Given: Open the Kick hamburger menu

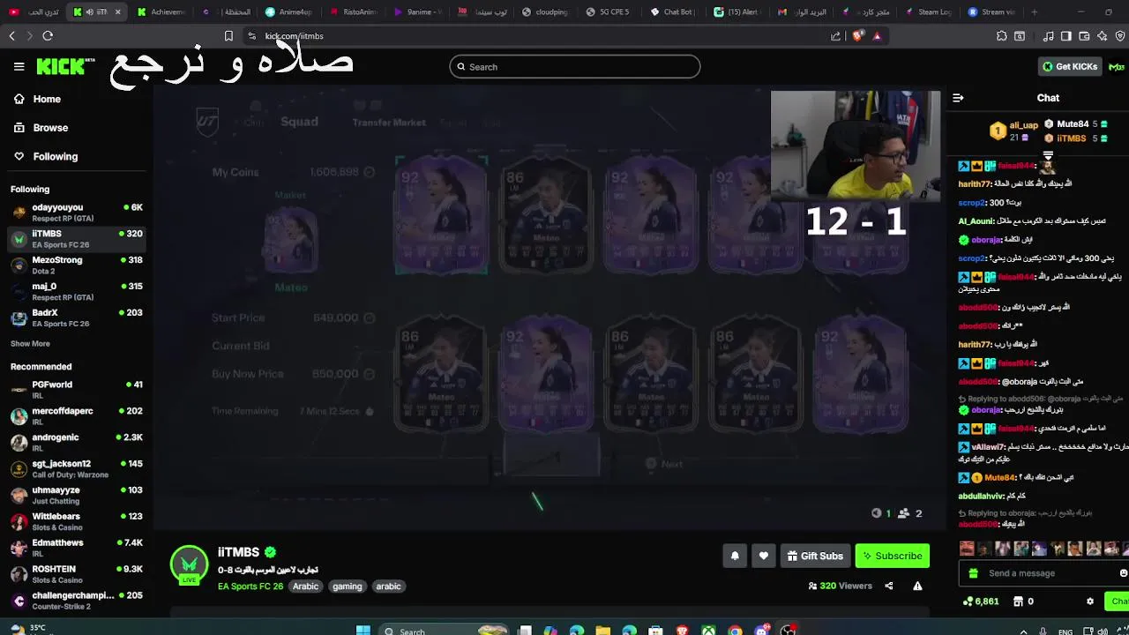Looking at the screenshot, I should pos(19,66).
